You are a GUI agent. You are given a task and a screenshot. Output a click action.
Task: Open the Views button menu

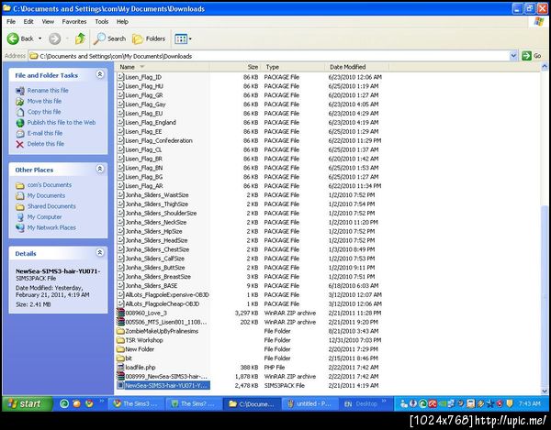183,39
